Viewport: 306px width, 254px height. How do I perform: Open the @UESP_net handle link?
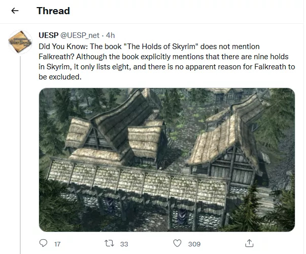coord(80,35)
